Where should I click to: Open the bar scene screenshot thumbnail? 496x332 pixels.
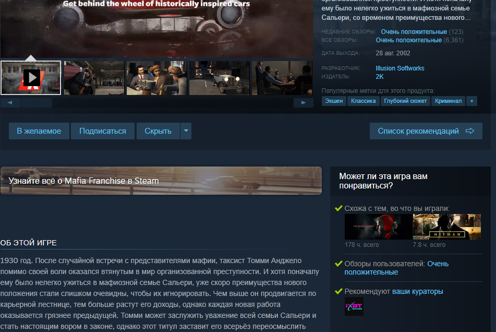156,78
